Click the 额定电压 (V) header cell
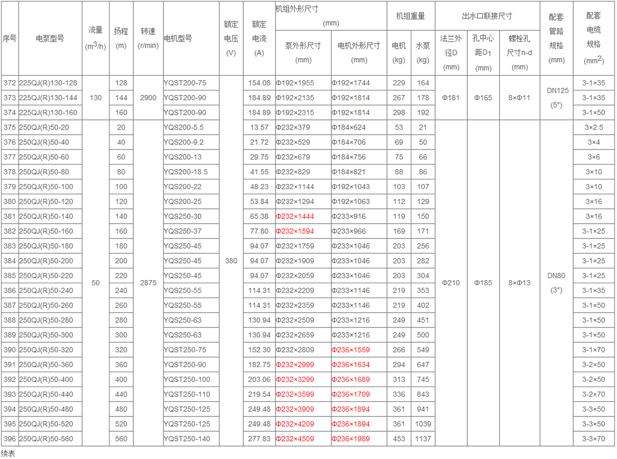Screen dimensions: 617x459 [x=231, y=39]
